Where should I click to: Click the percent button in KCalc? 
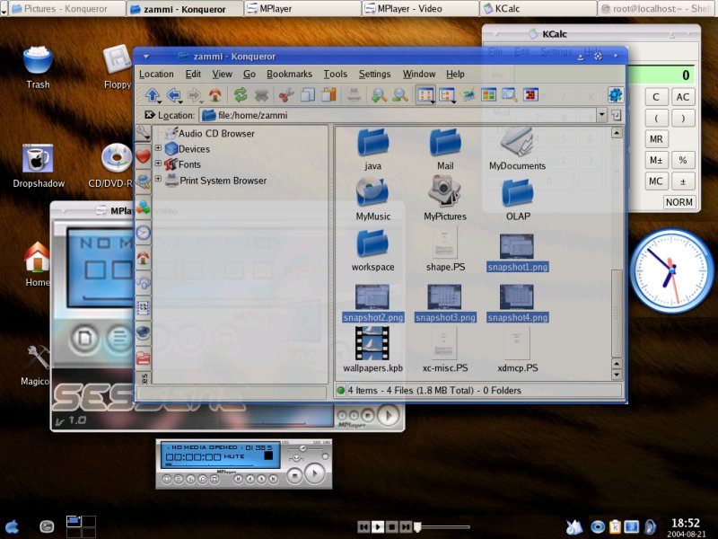[683, 160]
